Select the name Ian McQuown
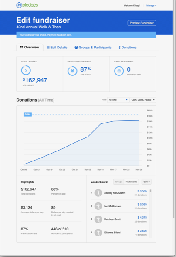Image resolution: width=176 pixels, height=257 pixels. point(112,206)
